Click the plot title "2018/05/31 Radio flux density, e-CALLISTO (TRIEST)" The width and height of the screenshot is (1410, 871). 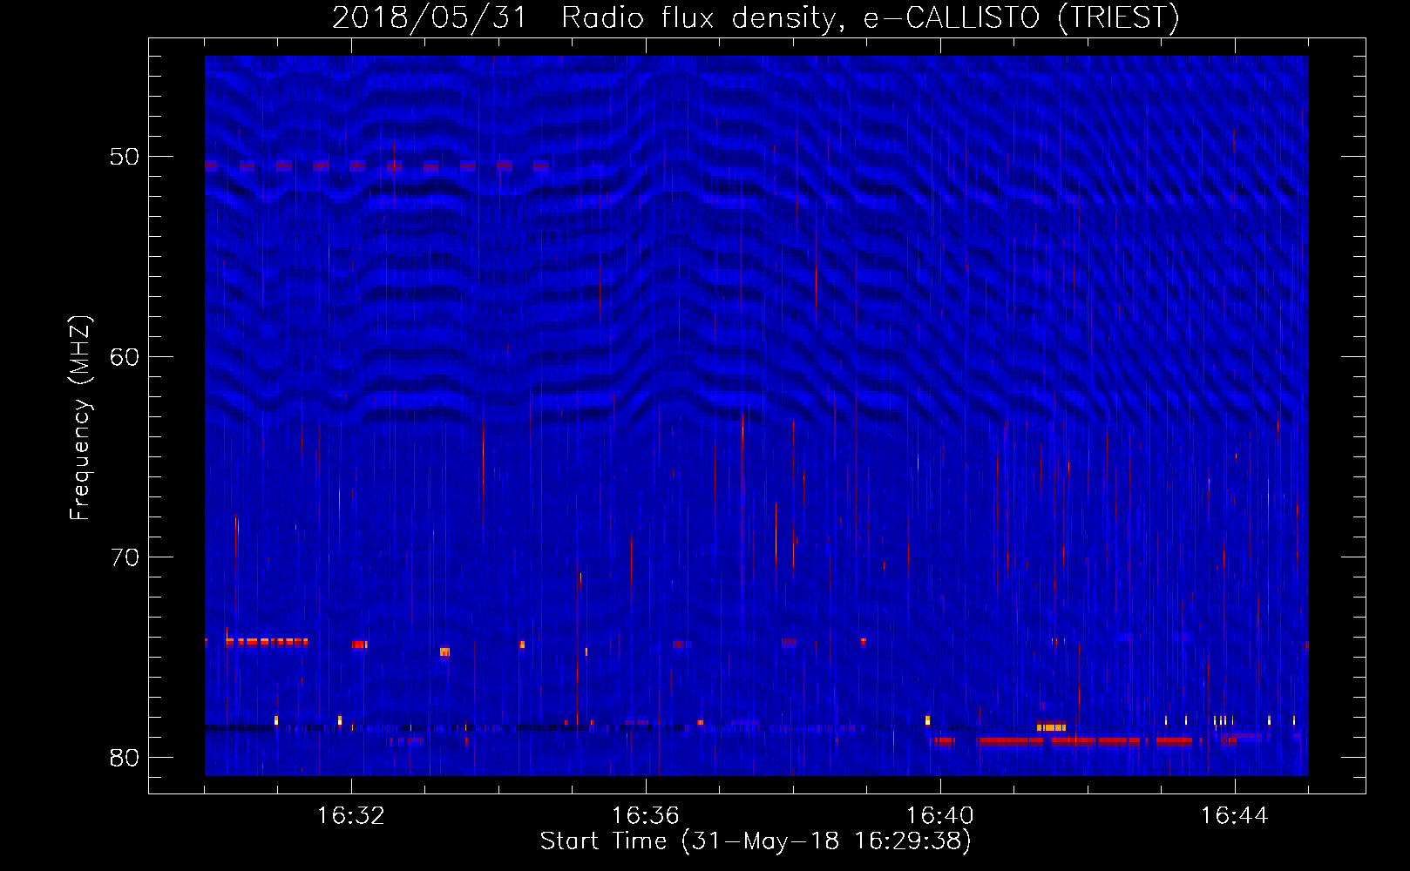tap(756, 17)
